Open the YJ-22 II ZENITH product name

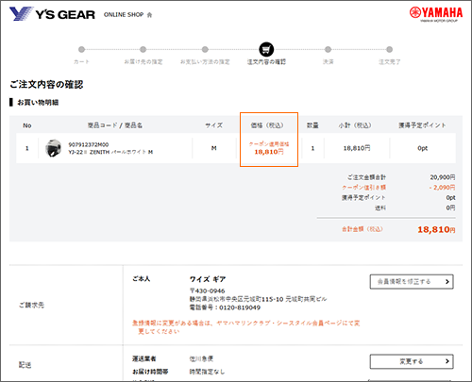click(110, 152)
